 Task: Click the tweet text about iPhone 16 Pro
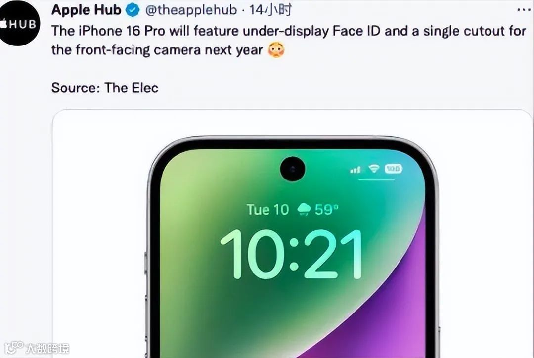click(x=289, y=40)
